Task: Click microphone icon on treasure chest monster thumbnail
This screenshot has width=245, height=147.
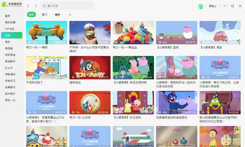Action: (203, 112)
